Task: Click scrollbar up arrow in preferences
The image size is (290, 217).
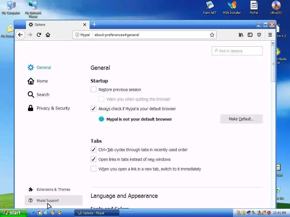Action: click(x=273, y=43)
